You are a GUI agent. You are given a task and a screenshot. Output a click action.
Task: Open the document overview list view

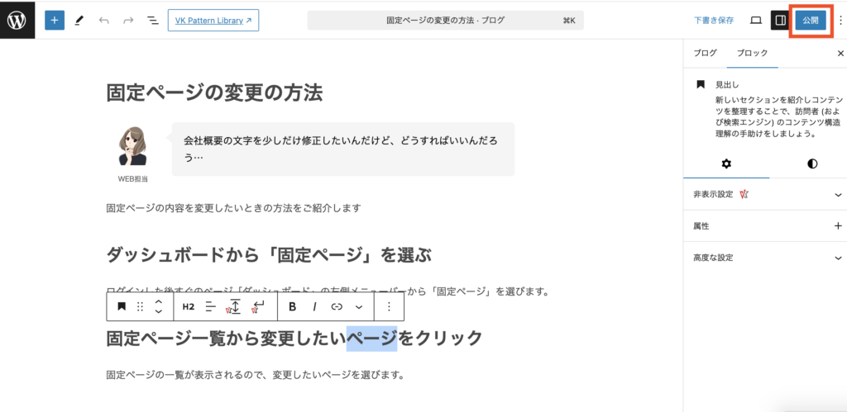(x=152, y=20)
